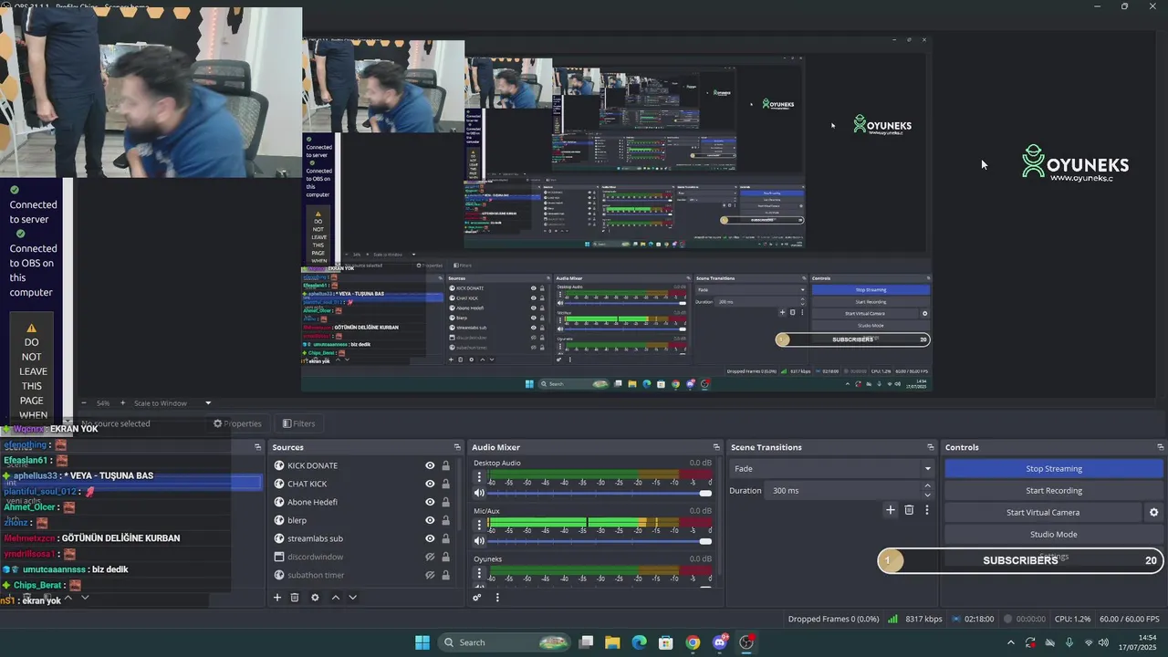Open virtual camera settings gear
The height and width of the screenshot is (657, 1168).
[x=1153, y=513]
